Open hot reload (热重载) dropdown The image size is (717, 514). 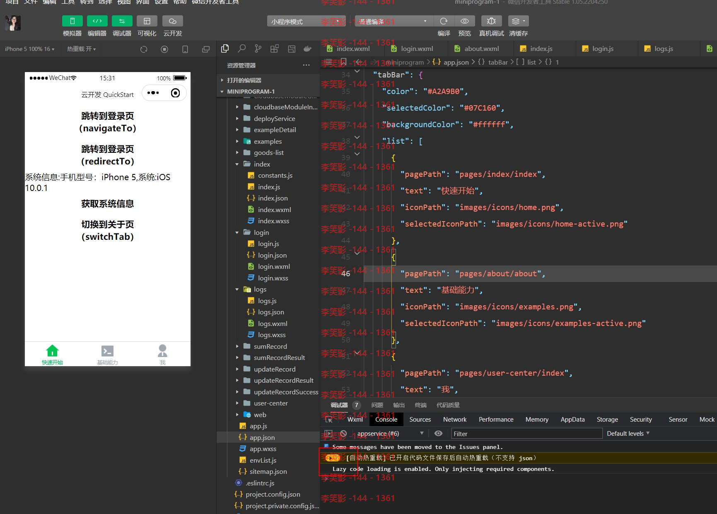81,49
